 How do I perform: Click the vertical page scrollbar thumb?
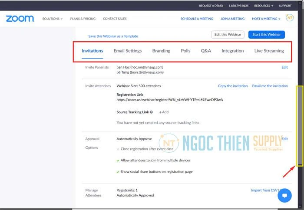click(x=300, y=126)
